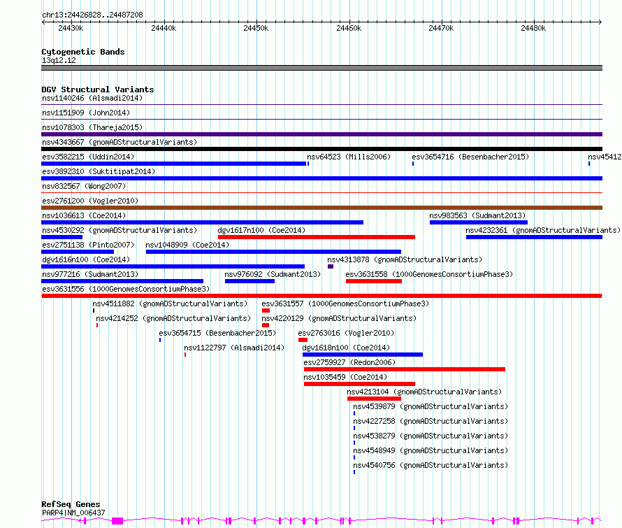Open nsv4227258 gnomAD variant label

point(431,421)
